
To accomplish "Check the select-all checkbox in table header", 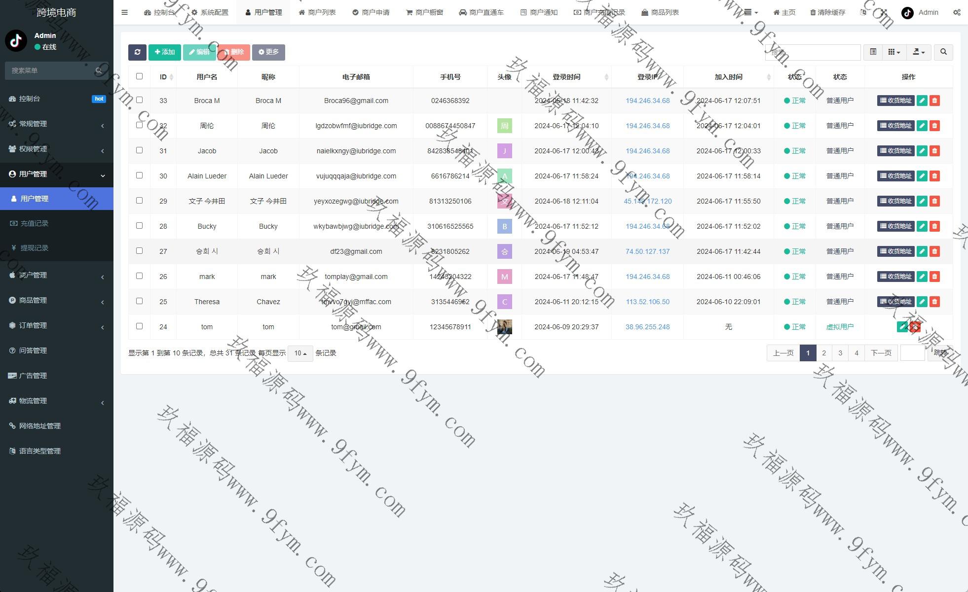I will 139,76.
